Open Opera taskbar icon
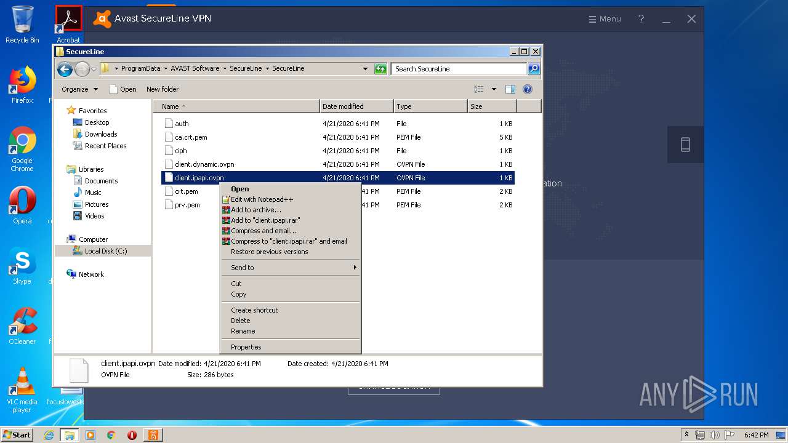The height and width of the screenshot is (443, 788). 132,435
